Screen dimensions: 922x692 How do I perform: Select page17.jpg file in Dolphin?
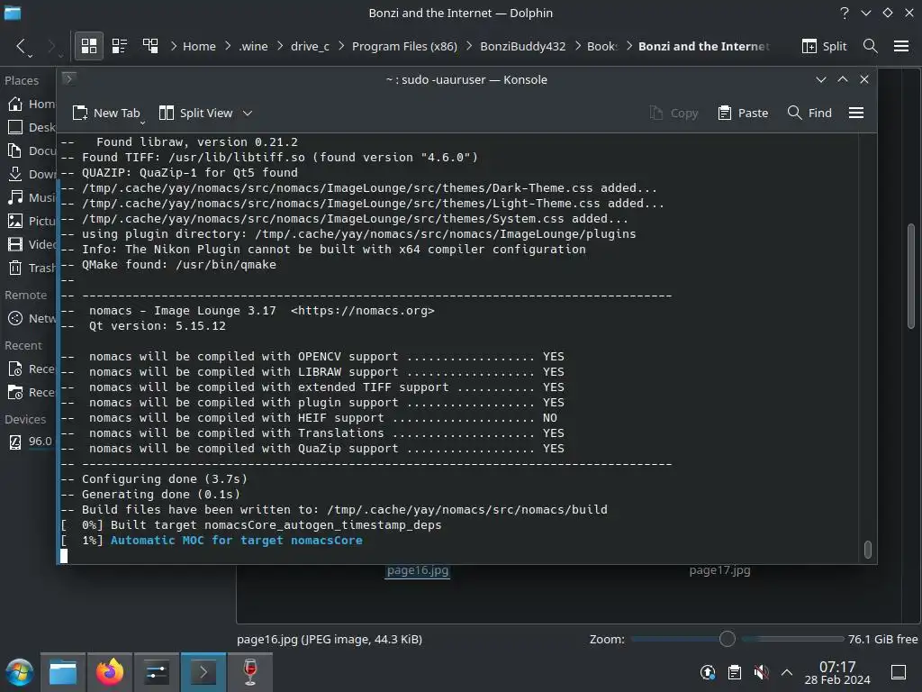click(719, 570)
